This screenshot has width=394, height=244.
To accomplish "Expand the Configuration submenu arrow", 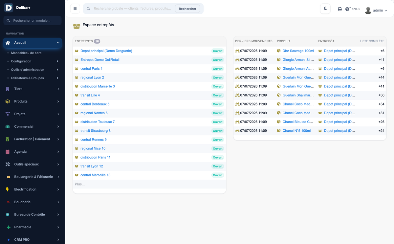I will pos(57,61).
